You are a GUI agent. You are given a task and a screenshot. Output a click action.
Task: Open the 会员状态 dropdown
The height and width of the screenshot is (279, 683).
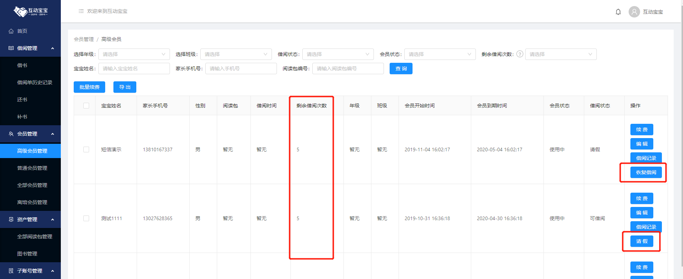coord(440,54)
